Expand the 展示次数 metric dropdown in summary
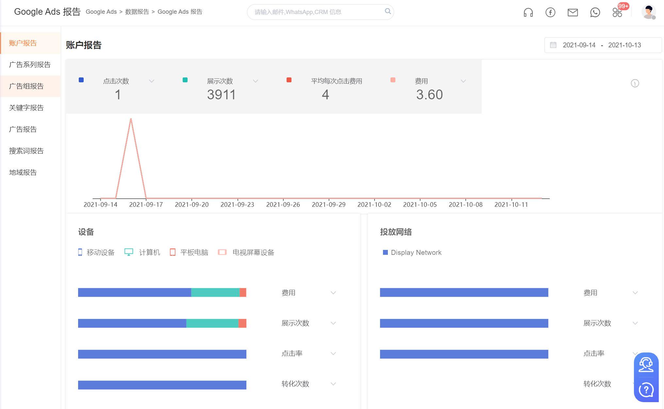 click(256, 81)
